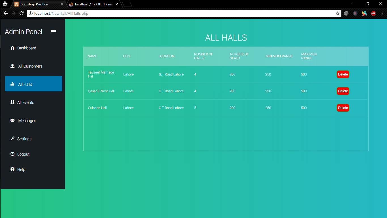The width and height of the screenshot is (387, 218).
Task: Click the Settings wrench icon
Action: [12, 139]
